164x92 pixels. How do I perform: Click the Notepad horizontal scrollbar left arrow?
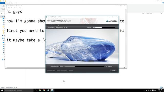pos(6,67)
